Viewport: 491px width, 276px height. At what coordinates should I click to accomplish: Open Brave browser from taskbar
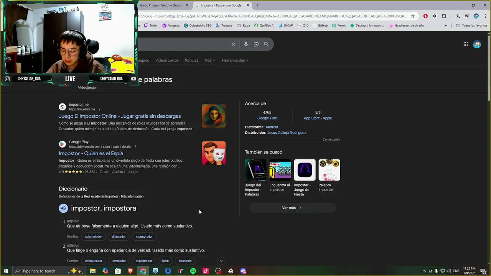click(x=130, y=271)
